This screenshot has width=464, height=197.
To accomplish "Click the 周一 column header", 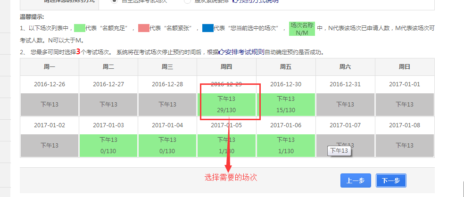I will coord(50,67).
